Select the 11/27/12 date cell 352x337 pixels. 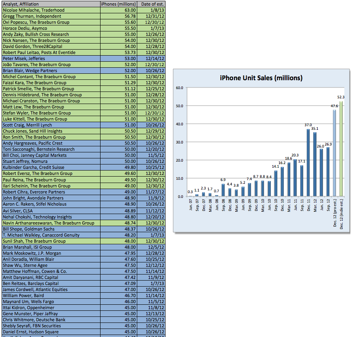pyautogui.click(x=151, y=192)
